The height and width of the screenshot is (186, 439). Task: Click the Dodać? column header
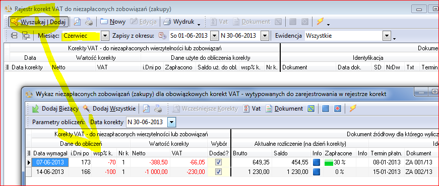219,153
